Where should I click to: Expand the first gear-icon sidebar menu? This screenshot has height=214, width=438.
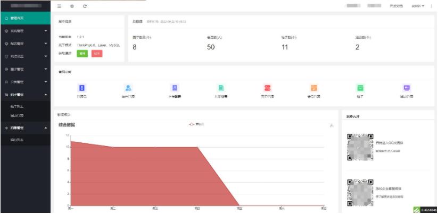[x=25, y=31]
